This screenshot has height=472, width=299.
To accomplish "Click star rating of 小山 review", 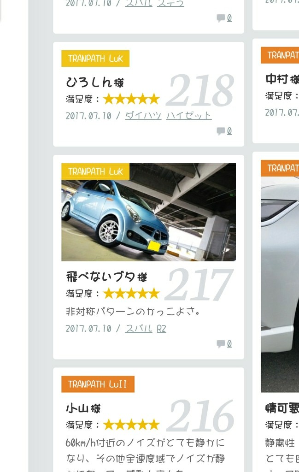I will click(131, 425).
